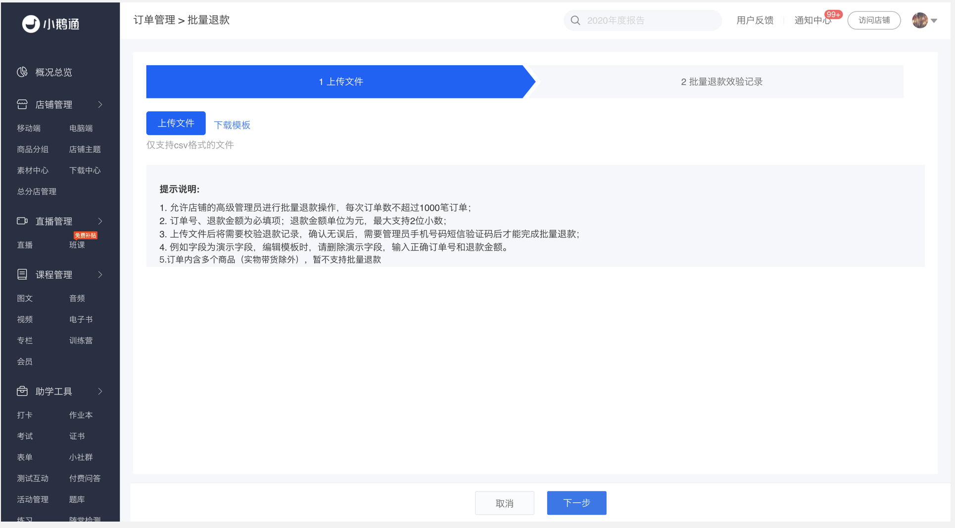Open 作业本 menu item
Viewport: 955px width, 528px height.
click(81, 415)
